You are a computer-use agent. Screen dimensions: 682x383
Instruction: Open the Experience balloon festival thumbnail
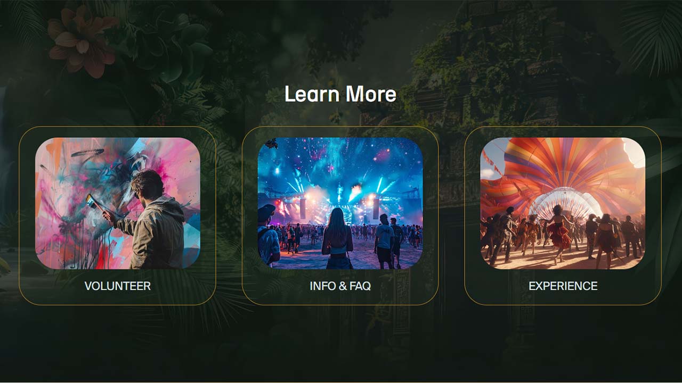coord(563,203)
